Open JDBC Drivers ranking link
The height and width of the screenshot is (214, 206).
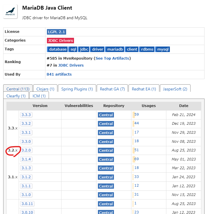click(71, 65)
